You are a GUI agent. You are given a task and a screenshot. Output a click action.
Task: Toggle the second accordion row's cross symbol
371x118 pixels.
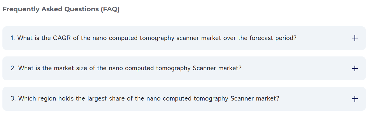click(x=355, y=69)
